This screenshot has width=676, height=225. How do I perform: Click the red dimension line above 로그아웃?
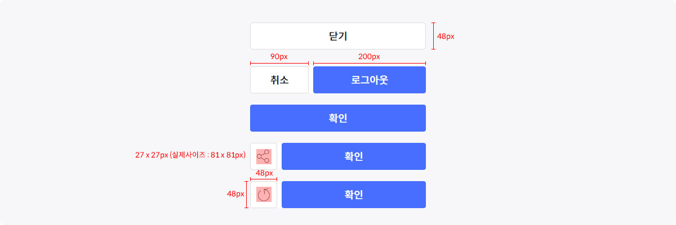(x=370, y=64)
